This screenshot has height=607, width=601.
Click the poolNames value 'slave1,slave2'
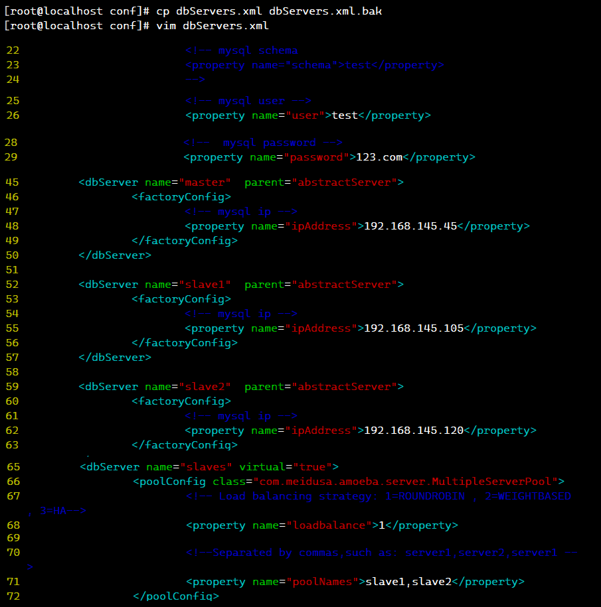(408, 582)
